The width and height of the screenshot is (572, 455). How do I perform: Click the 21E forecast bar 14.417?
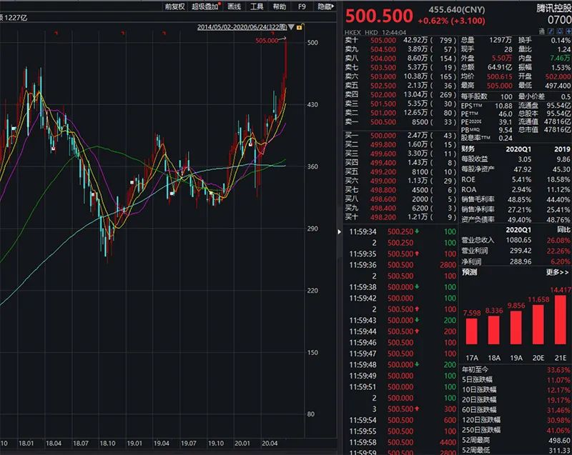561,320
